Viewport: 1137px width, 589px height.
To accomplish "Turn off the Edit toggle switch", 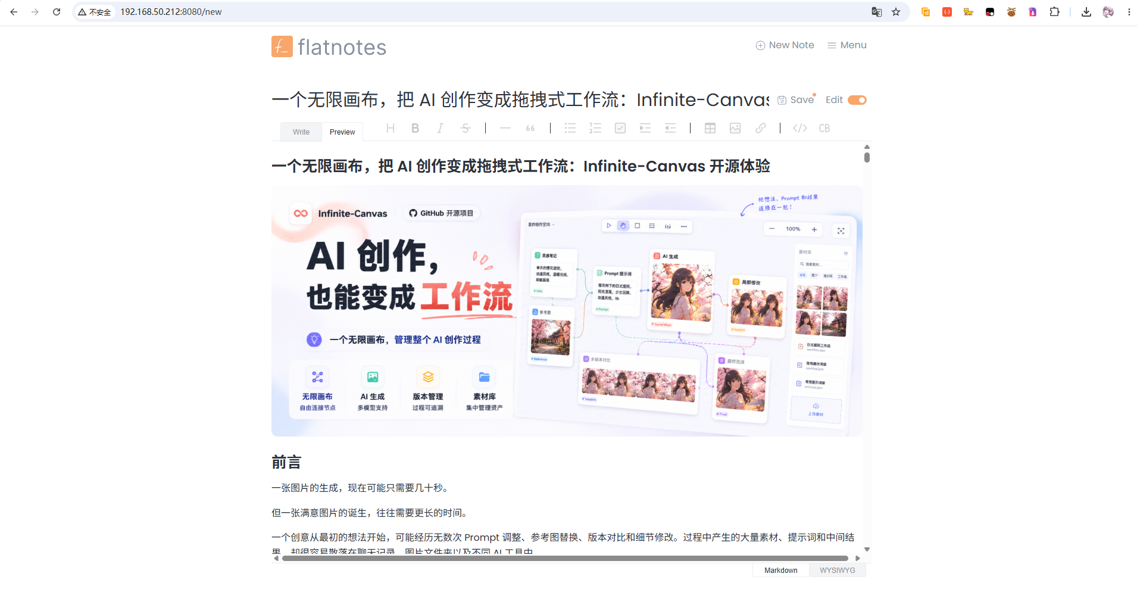I will point(857,100).
